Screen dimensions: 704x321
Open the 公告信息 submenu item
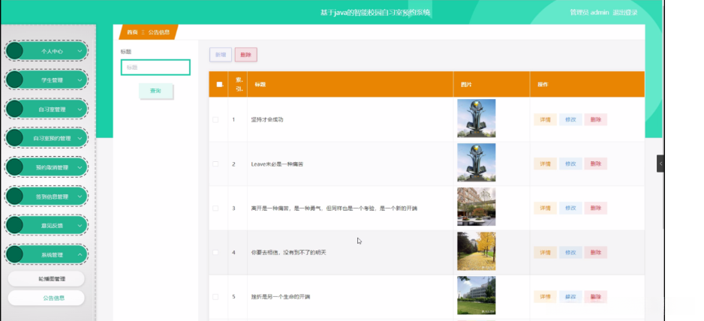click(47, 298)
